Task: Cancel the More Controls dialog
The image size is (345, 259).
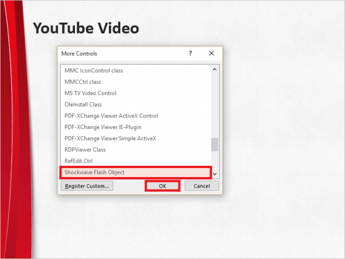Action: 202,186
